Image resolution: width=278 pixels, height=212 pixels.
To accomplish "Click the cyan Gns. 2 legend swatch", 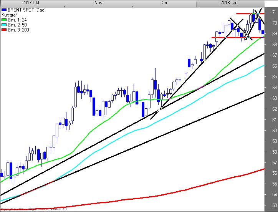I will tap(4, 25).
